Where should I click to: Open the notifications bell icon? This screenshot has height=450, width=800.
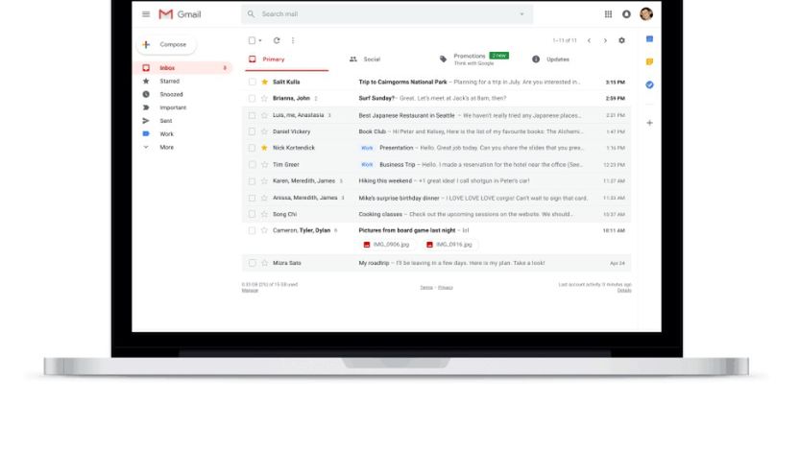626,14
